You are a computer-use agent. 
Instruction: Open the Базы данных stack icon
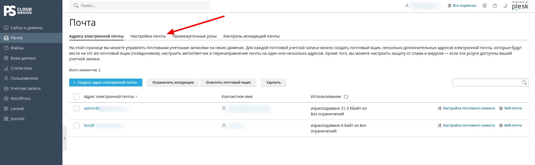6,58
